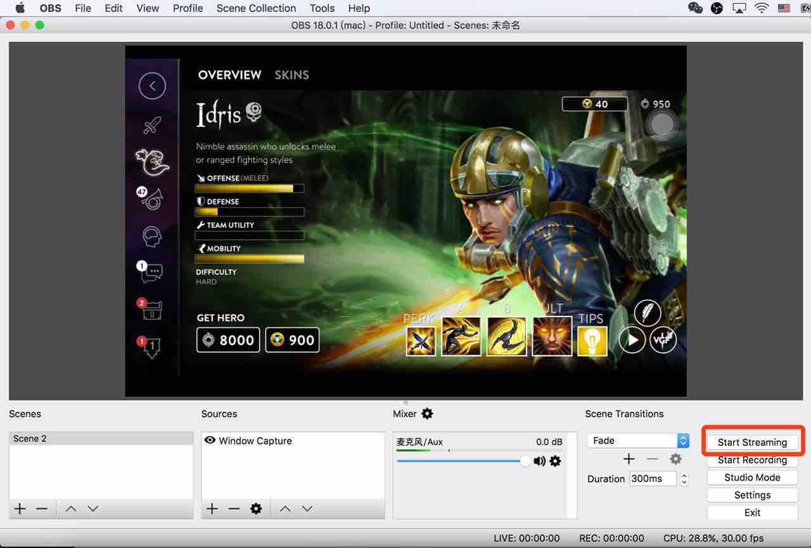Open the Tools menu
The height and width of the screenshot is (548, 811).
[322, 8]
